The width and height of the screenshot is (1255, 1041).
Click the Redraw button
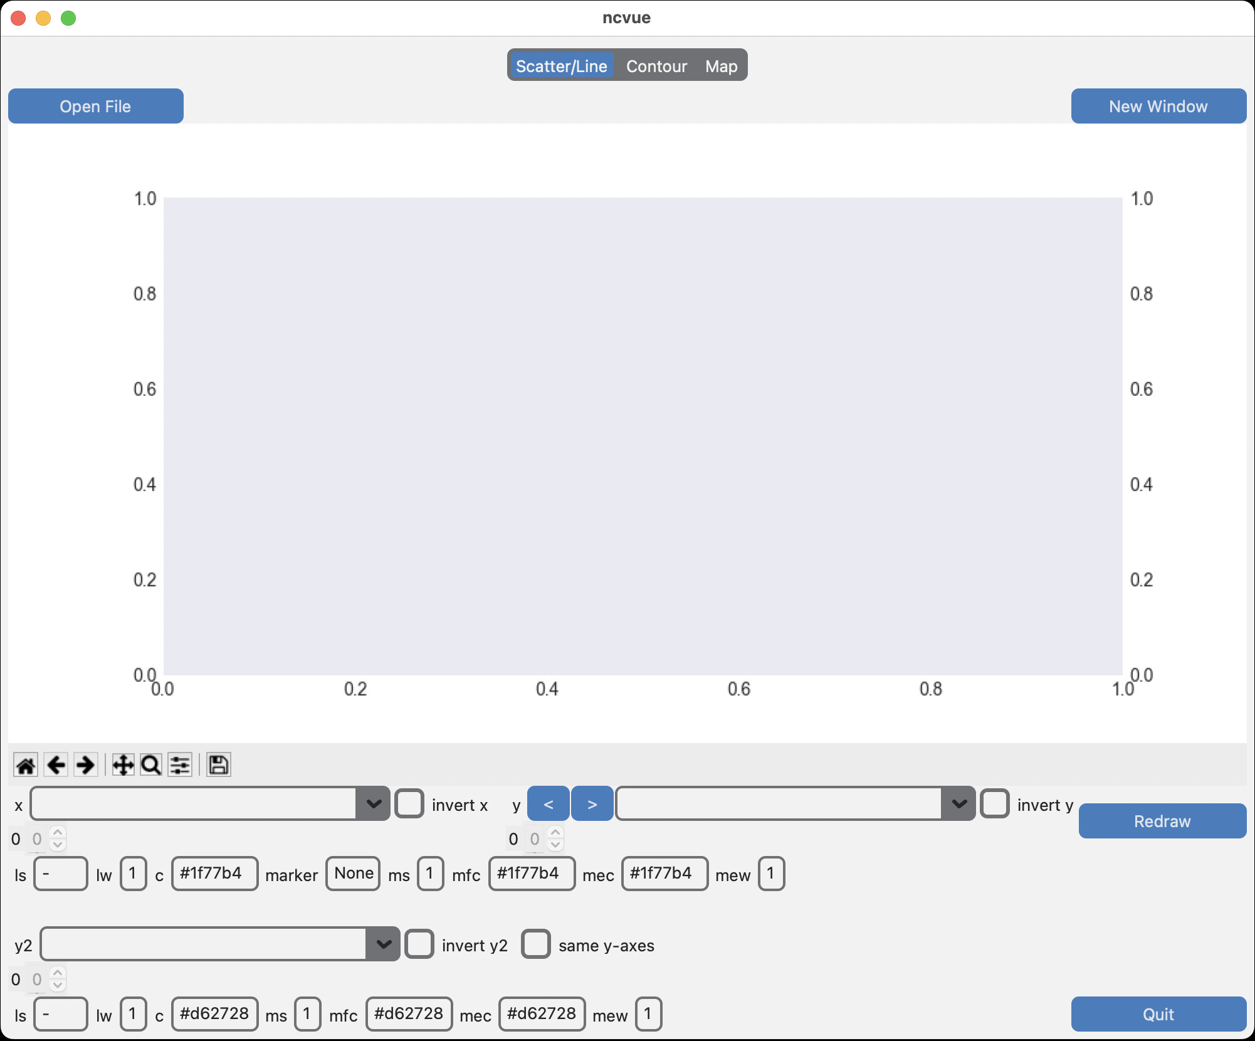(1162, 821)
